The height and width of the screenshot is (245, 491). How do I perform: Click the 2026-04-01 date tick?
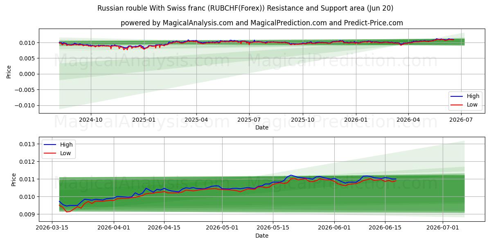click(113, 228)
